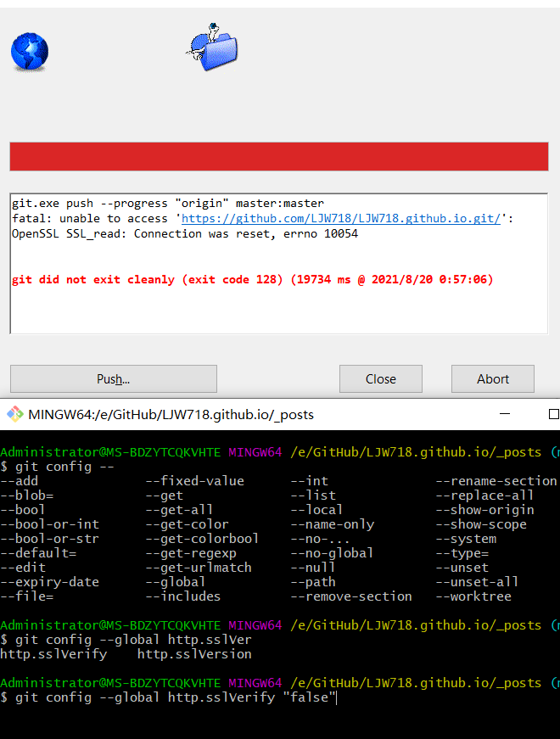Click the '--get-regexp' option in terminal
Screen dimensions: 560x739
point(191,553)
